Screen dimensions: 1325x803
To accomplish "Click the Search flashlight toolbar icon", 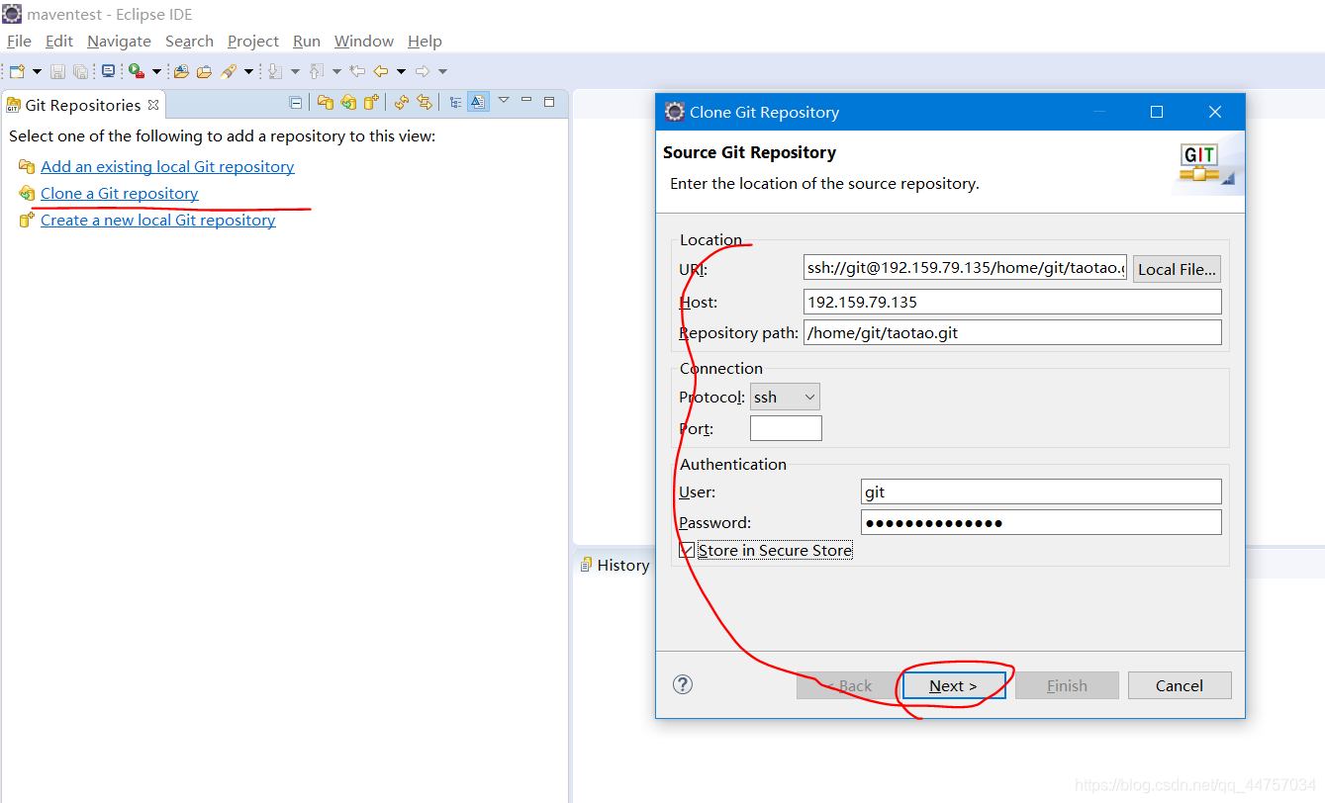I will 229,71.
